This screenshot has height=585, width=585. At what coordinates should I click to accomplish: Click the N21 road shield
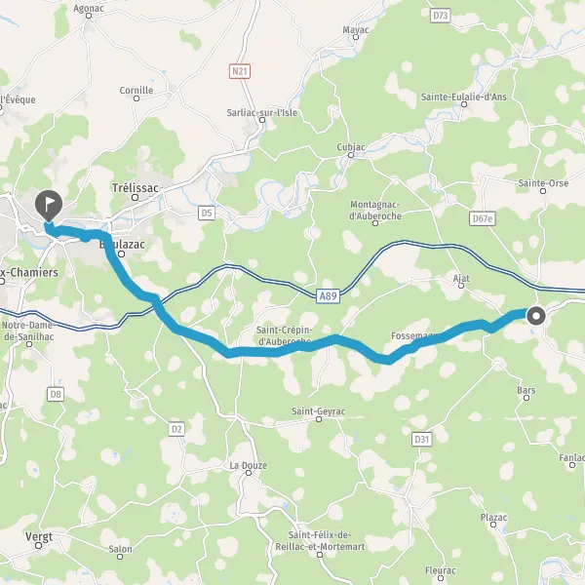(x=240, y=71)
